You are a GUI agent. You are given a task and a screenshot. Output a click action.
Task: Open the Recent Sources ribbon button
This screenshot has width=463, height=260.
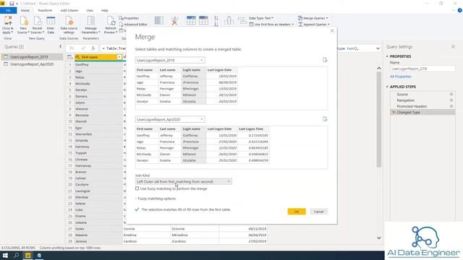point(37,25)
